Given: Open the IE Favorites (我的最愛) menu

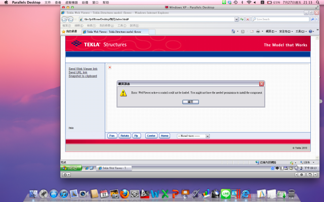Looking at the screenshot, I should [107, 26].
